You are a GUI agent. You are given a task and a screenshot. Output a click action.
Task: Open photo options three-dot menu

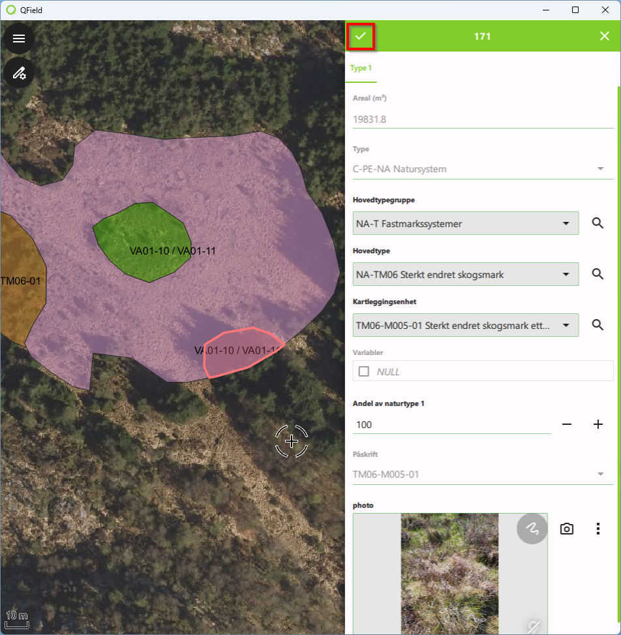click(x=598, y=529)
